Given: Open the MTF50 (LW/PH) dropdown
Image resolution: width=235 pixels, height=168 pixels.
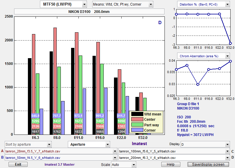Looking at the screenshot, I should tap(63, 4).
